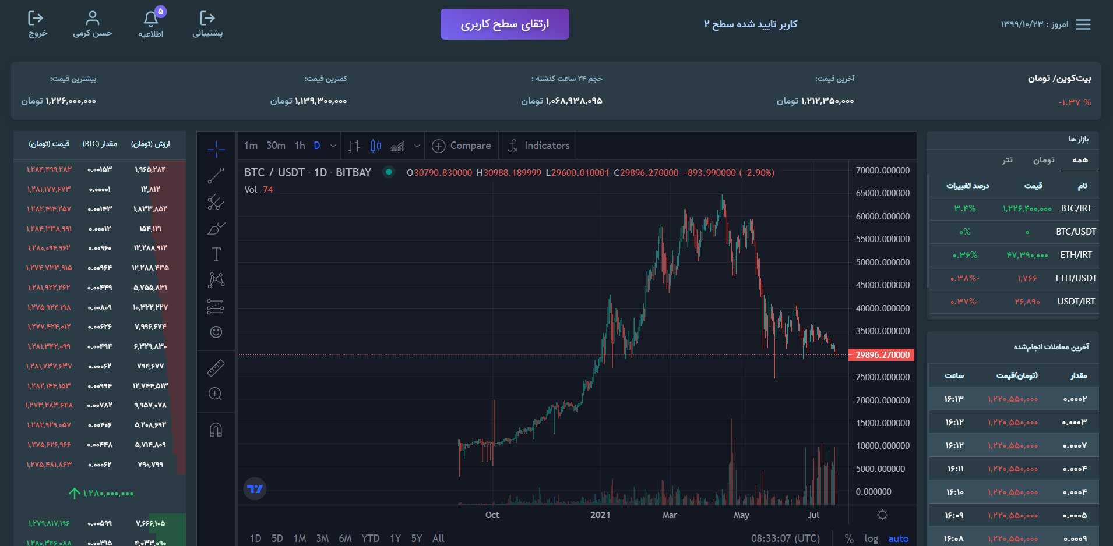Select the Text annotation tool
The image size is (1113, 546).
216,254
